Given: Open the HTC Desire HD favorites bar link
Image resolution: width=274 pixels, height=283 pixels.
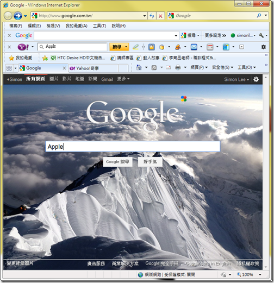Looking at the screenshot, I should 78,58.
